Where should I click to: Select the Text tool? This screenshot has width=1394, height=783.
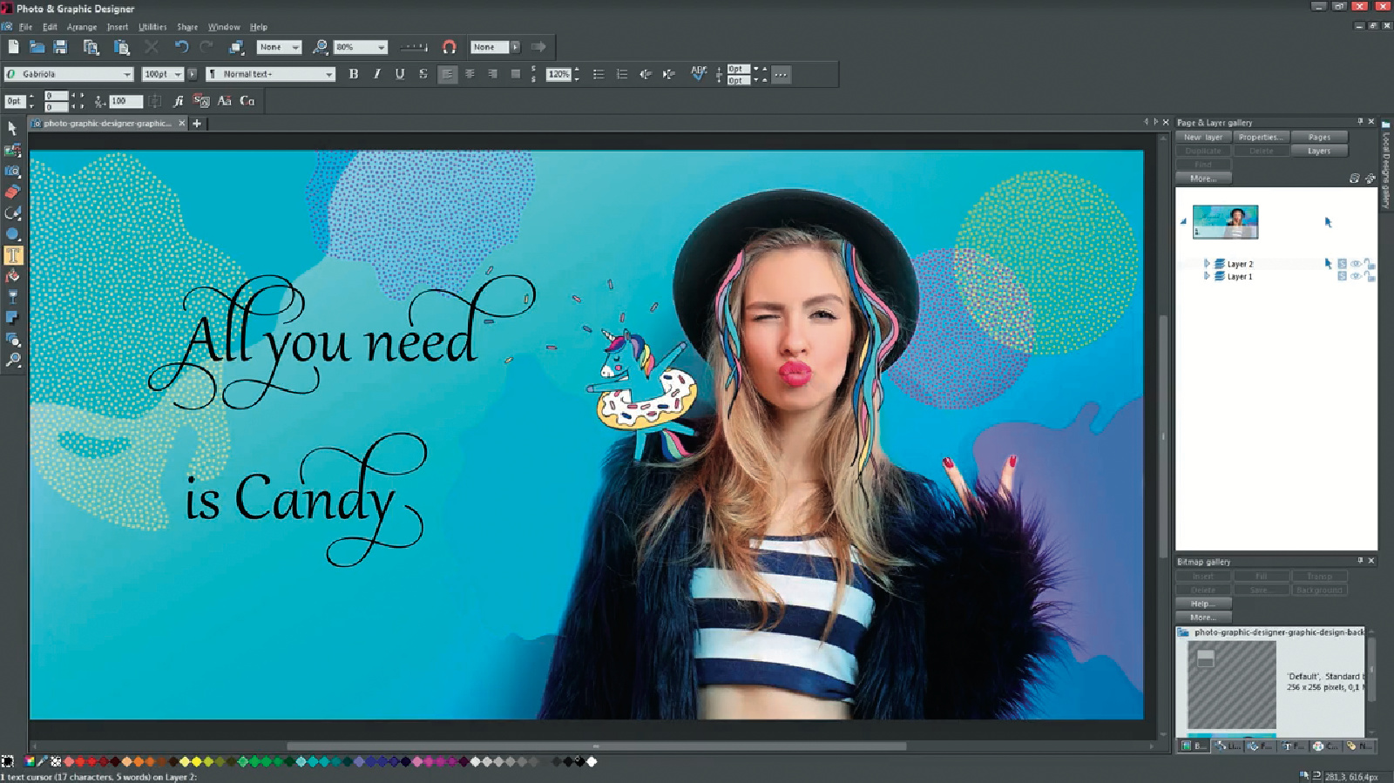13,255
